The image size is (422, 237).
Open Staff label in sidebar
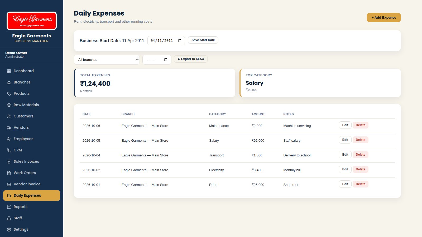point(18,218)
